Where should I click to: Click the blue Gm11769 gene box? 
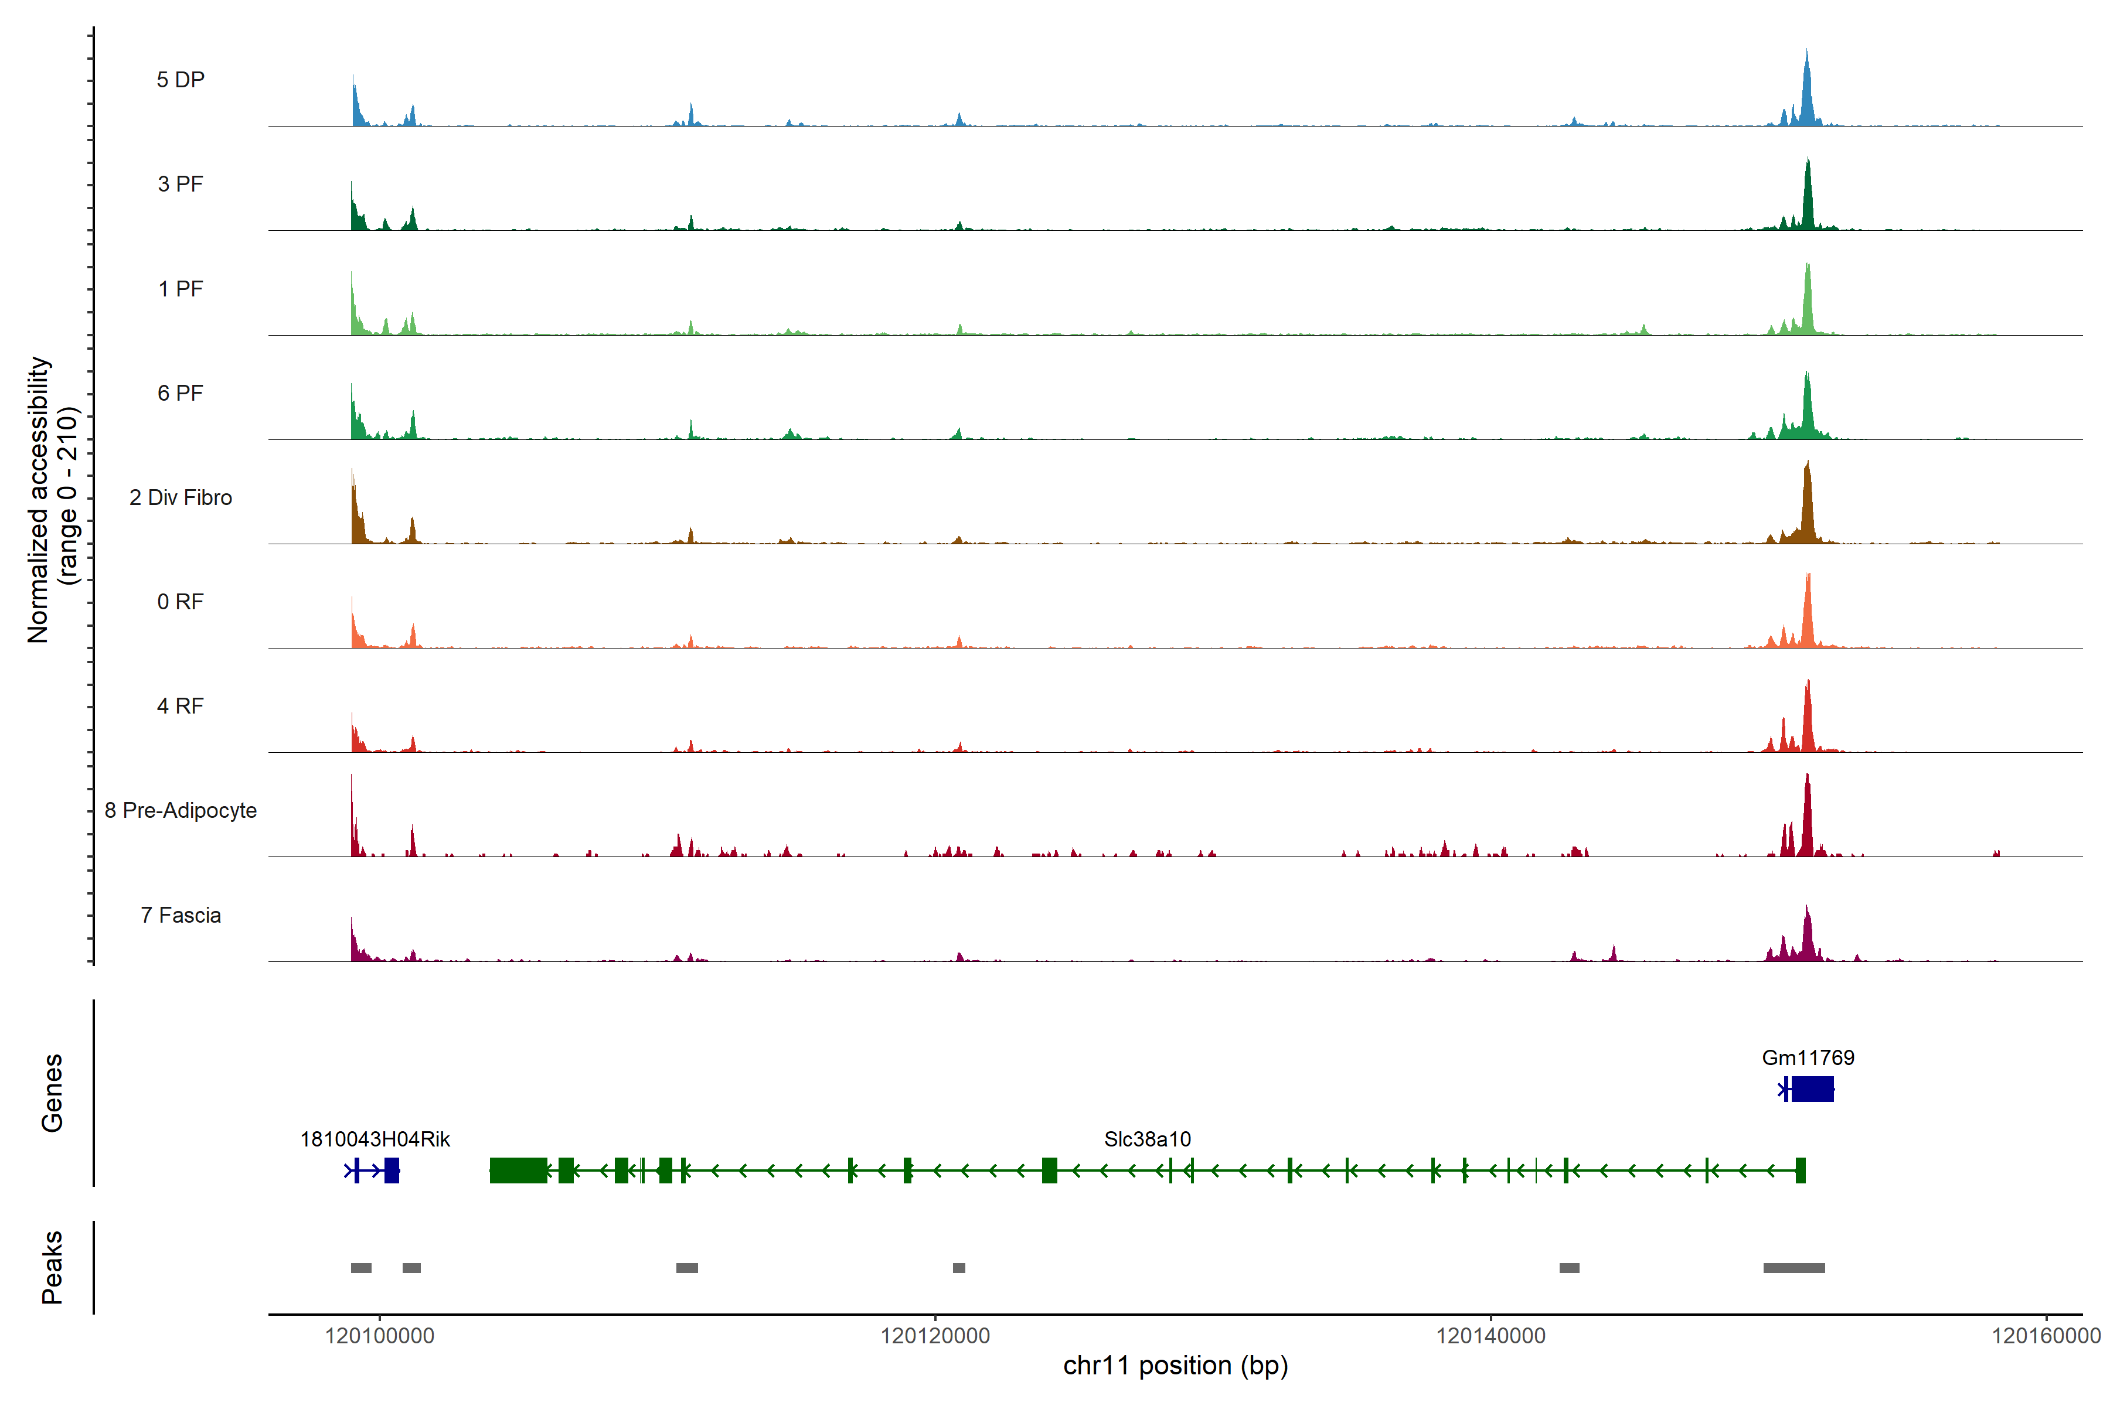1812,1088
